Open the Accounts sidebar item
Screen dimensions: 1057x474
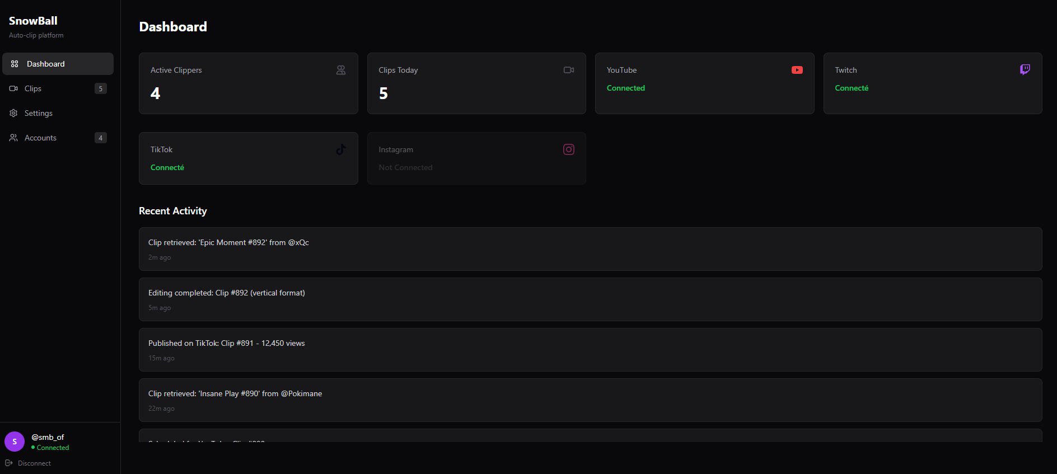58,138
